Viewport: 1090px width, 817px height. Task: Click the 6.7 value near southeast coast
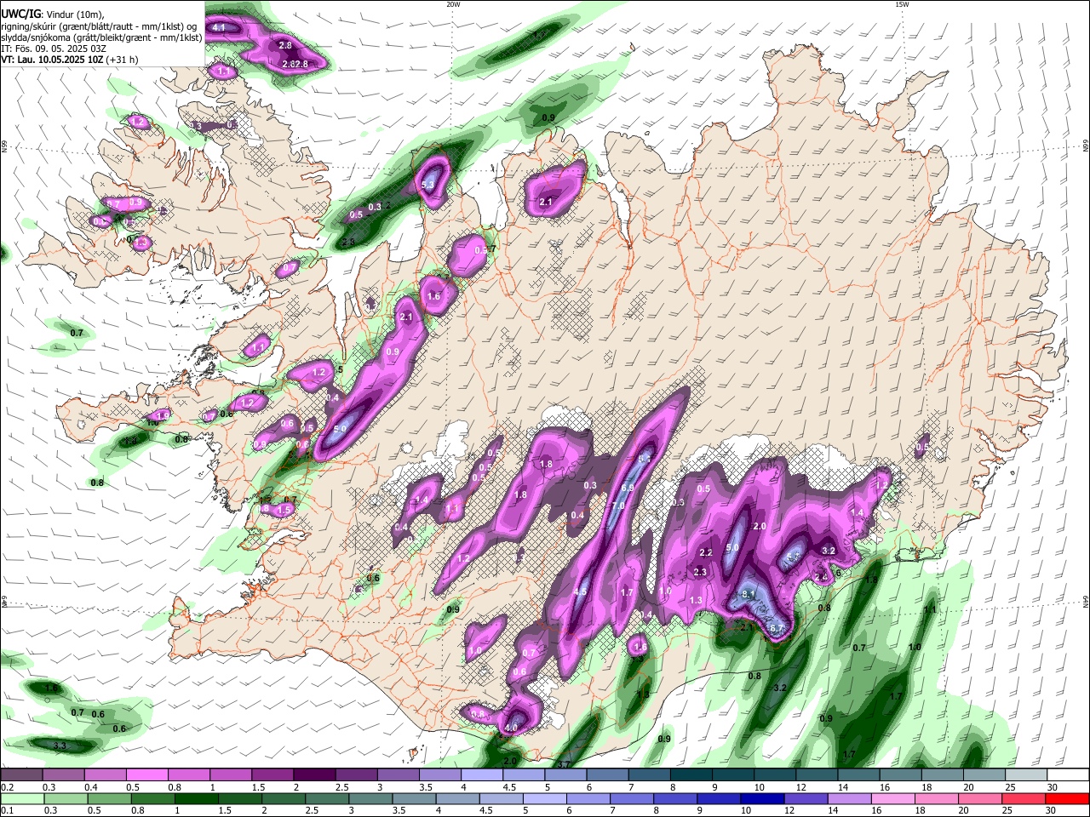(777, 629)
